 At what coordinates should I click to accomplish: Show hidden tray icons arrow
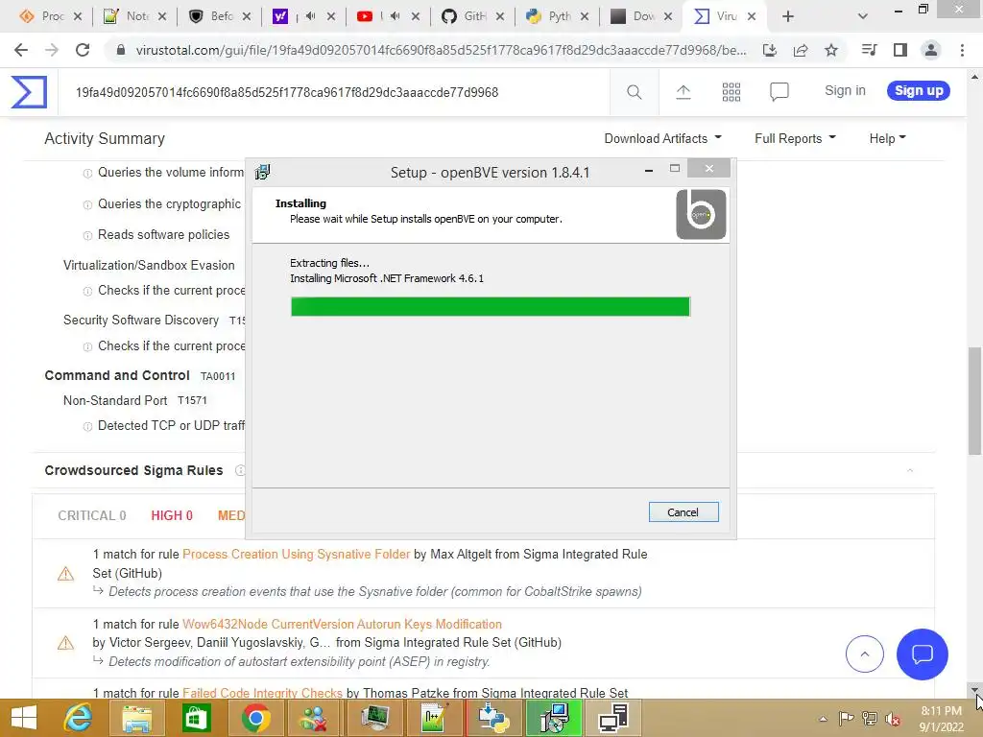(x=823, y=719)
